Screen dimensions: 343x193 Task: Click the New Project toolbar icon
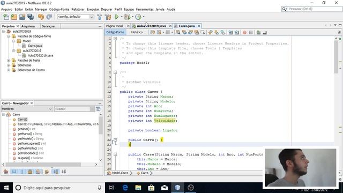(14, 17)
